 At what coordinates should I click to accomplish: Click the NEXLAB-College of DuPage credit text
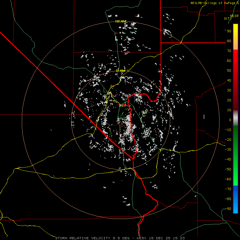(214, 3)
